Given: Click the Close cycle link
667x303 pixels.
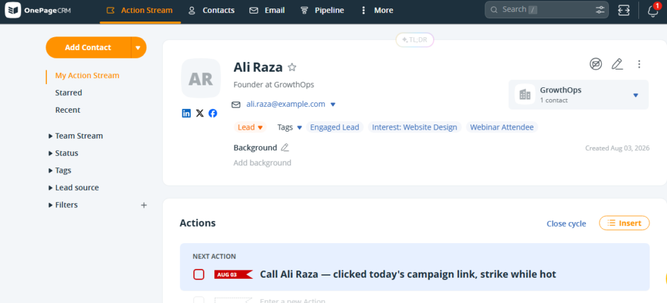Looking at the screenshot, I should point(566,224).
